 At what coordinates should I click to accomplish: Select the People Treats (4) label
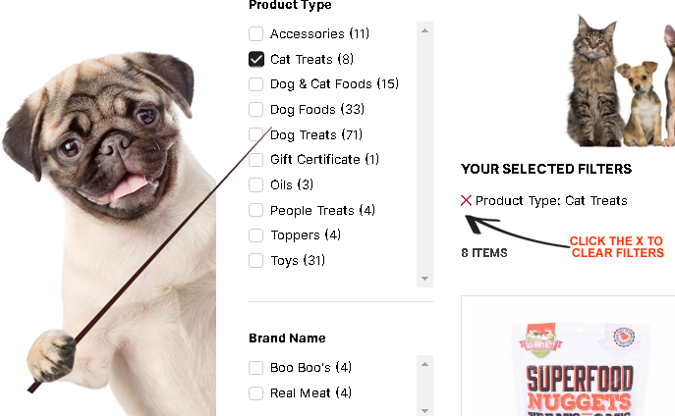click(322, 210)
